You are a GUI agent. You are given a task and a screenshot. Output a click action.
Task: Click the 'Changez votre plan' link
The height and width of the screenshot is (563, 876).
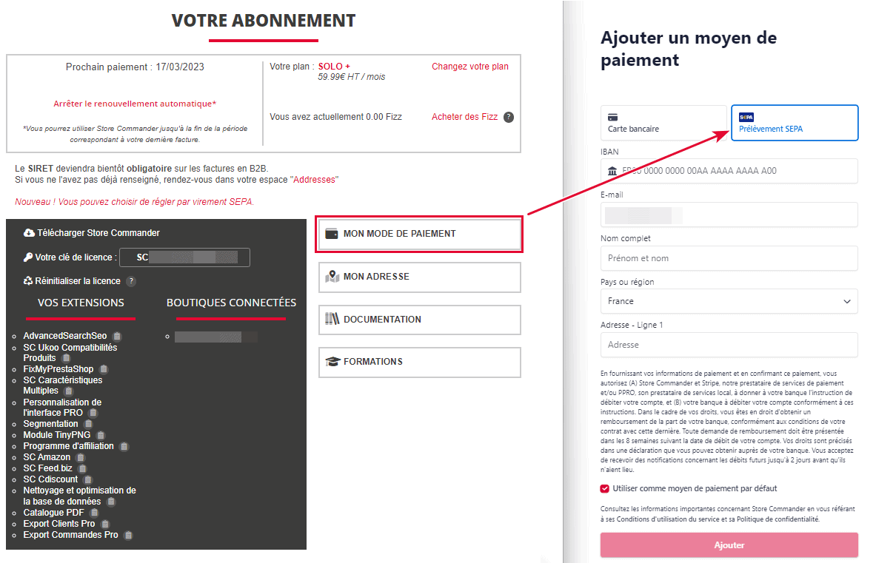tap(470, 67)
